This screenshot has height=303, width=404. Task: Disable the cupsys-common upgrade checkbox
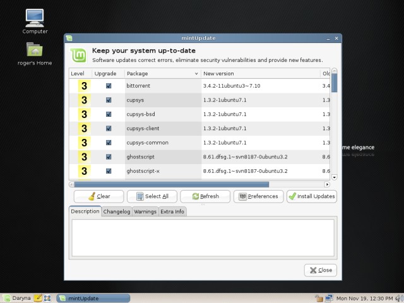109,143
